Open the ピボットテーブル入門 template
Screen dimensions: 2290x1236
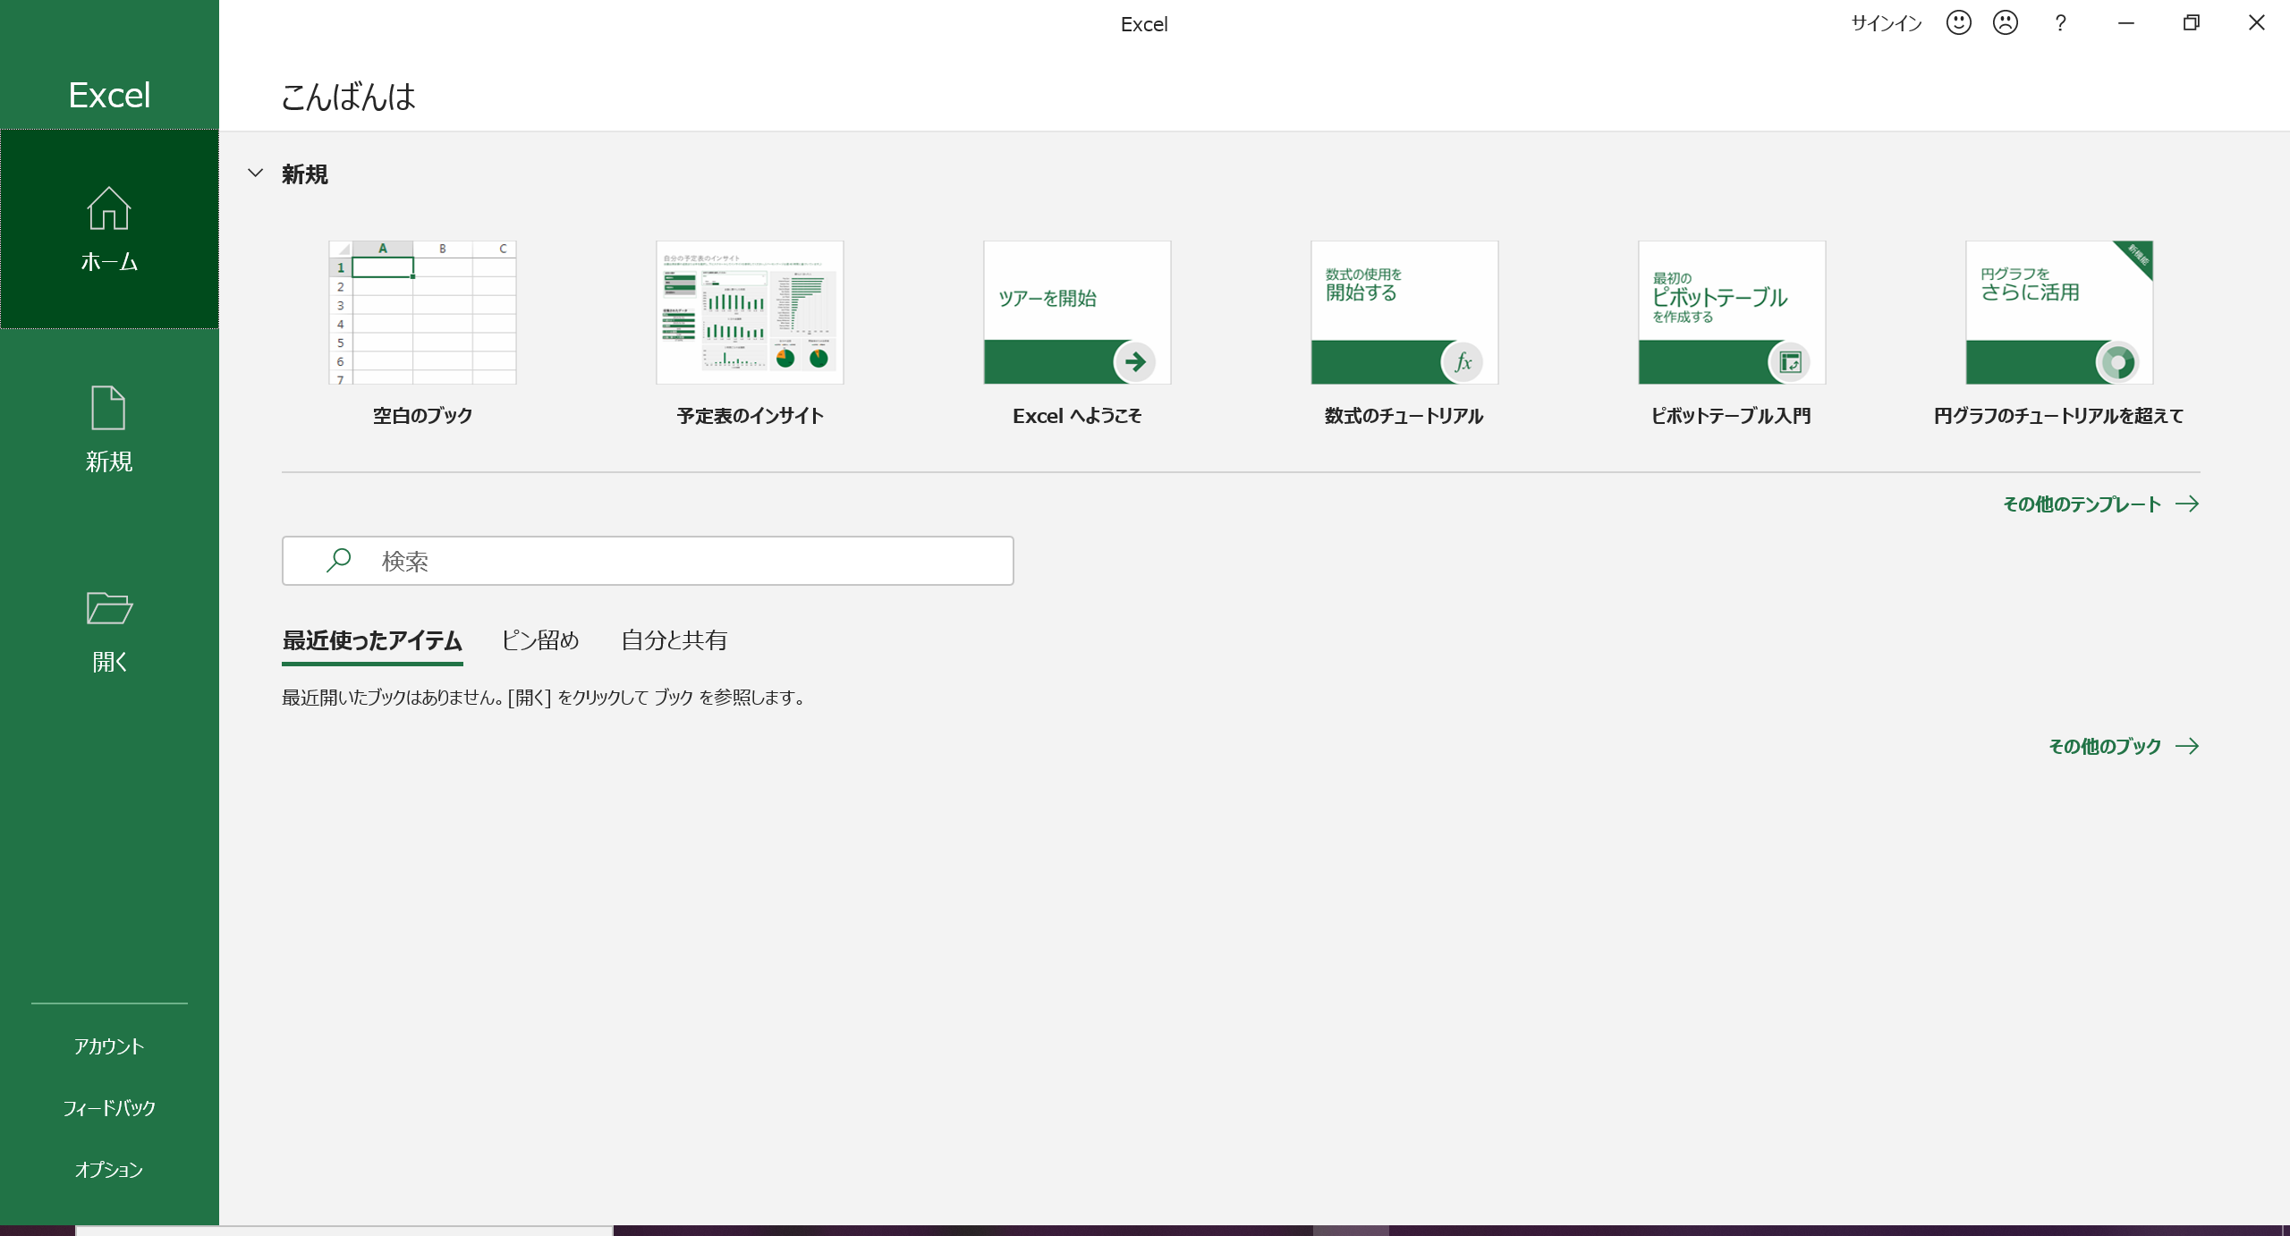[x=1732, y=333]
